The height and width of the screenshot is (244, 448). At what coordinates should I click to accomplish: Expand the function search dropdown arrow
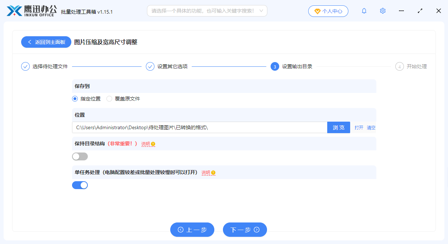click(261, 11)
